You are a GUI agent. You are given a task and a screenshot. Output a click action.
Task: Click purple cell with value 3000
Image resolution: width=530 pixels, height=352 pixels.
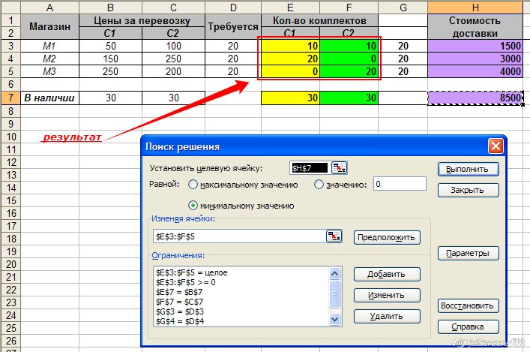[475, 59]
